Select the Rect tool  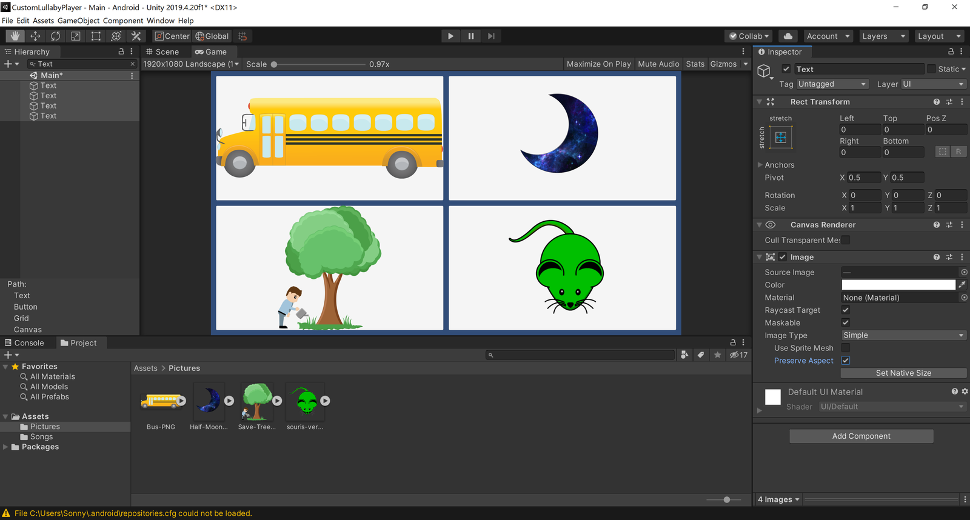coord(96,36)
